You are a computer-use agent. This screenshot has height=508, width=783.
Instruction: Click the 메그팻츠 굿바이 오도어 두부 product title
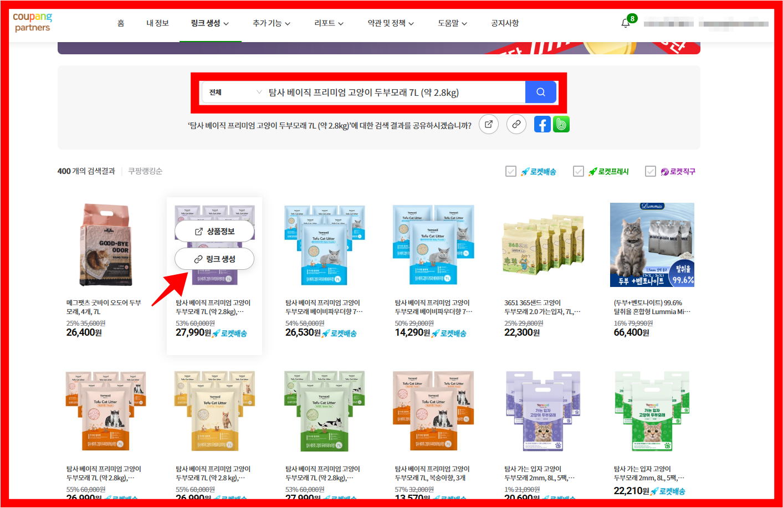[x=104, y=307]
